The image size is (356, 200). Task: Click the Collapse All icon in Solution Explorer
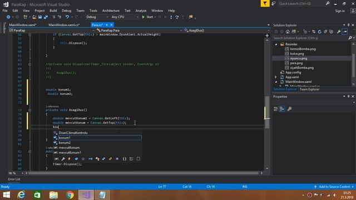click(325, 32)
